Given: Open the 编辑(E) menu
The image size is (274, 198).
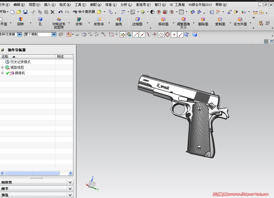Looking at the screenshot, I should click(19, 5).
